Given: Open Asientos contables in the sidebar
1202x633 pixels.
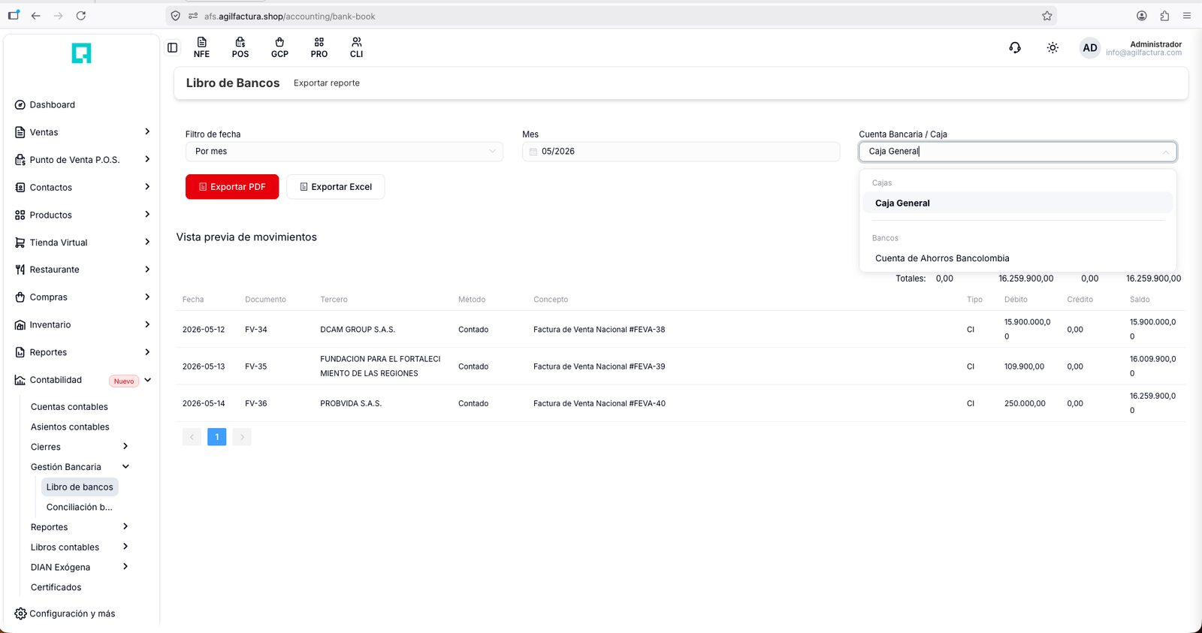Looking at the screenshot, I should click(70, 427).
